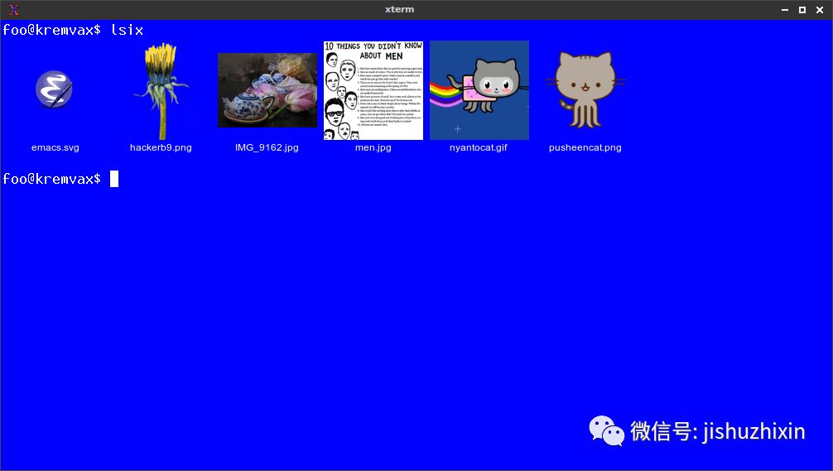833x471 pixels.
Task: Minimize the xterm window
Action: pyautogui.click(x=785, y=10)
